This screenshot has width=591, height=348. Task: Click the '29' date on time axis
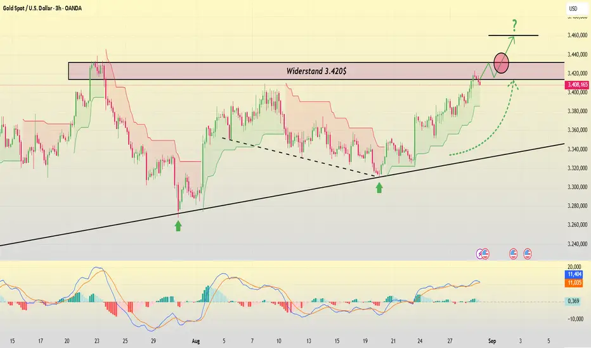pos(153,341)
